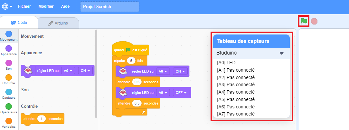Select the Opérateurs category circle
The image size is (349, 130).
tap(9, 106)
